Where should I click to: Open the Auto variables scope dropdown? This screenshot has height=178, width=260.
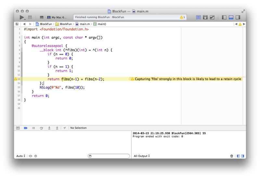(20, 156)
